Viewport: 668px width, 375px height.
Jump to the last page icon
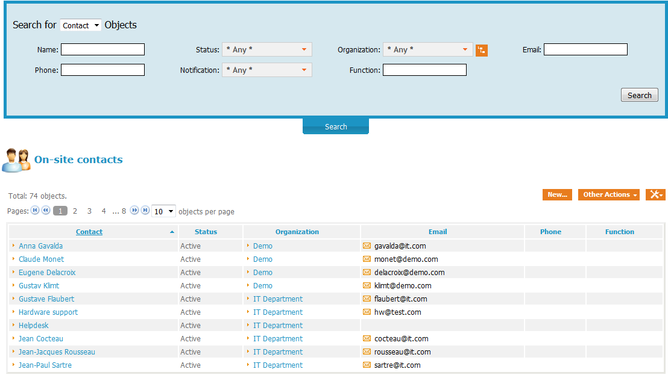145,211
